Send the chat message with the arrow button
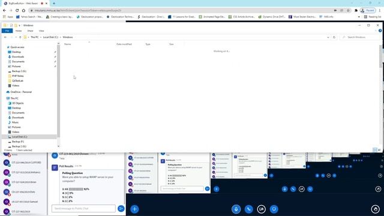The width and height of the screenshot is (384, 216). click(x=121, y=208)
